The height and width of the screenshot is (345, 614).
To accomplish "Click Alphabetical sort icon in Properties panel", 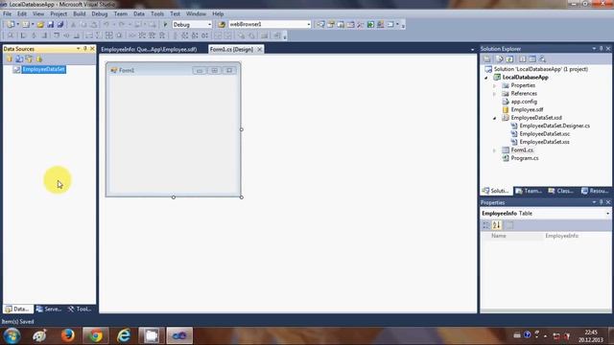I will tap(497, 225).
